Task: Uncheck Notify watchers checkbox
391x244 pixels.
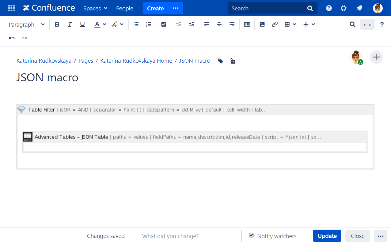Action: coord(252,235)
